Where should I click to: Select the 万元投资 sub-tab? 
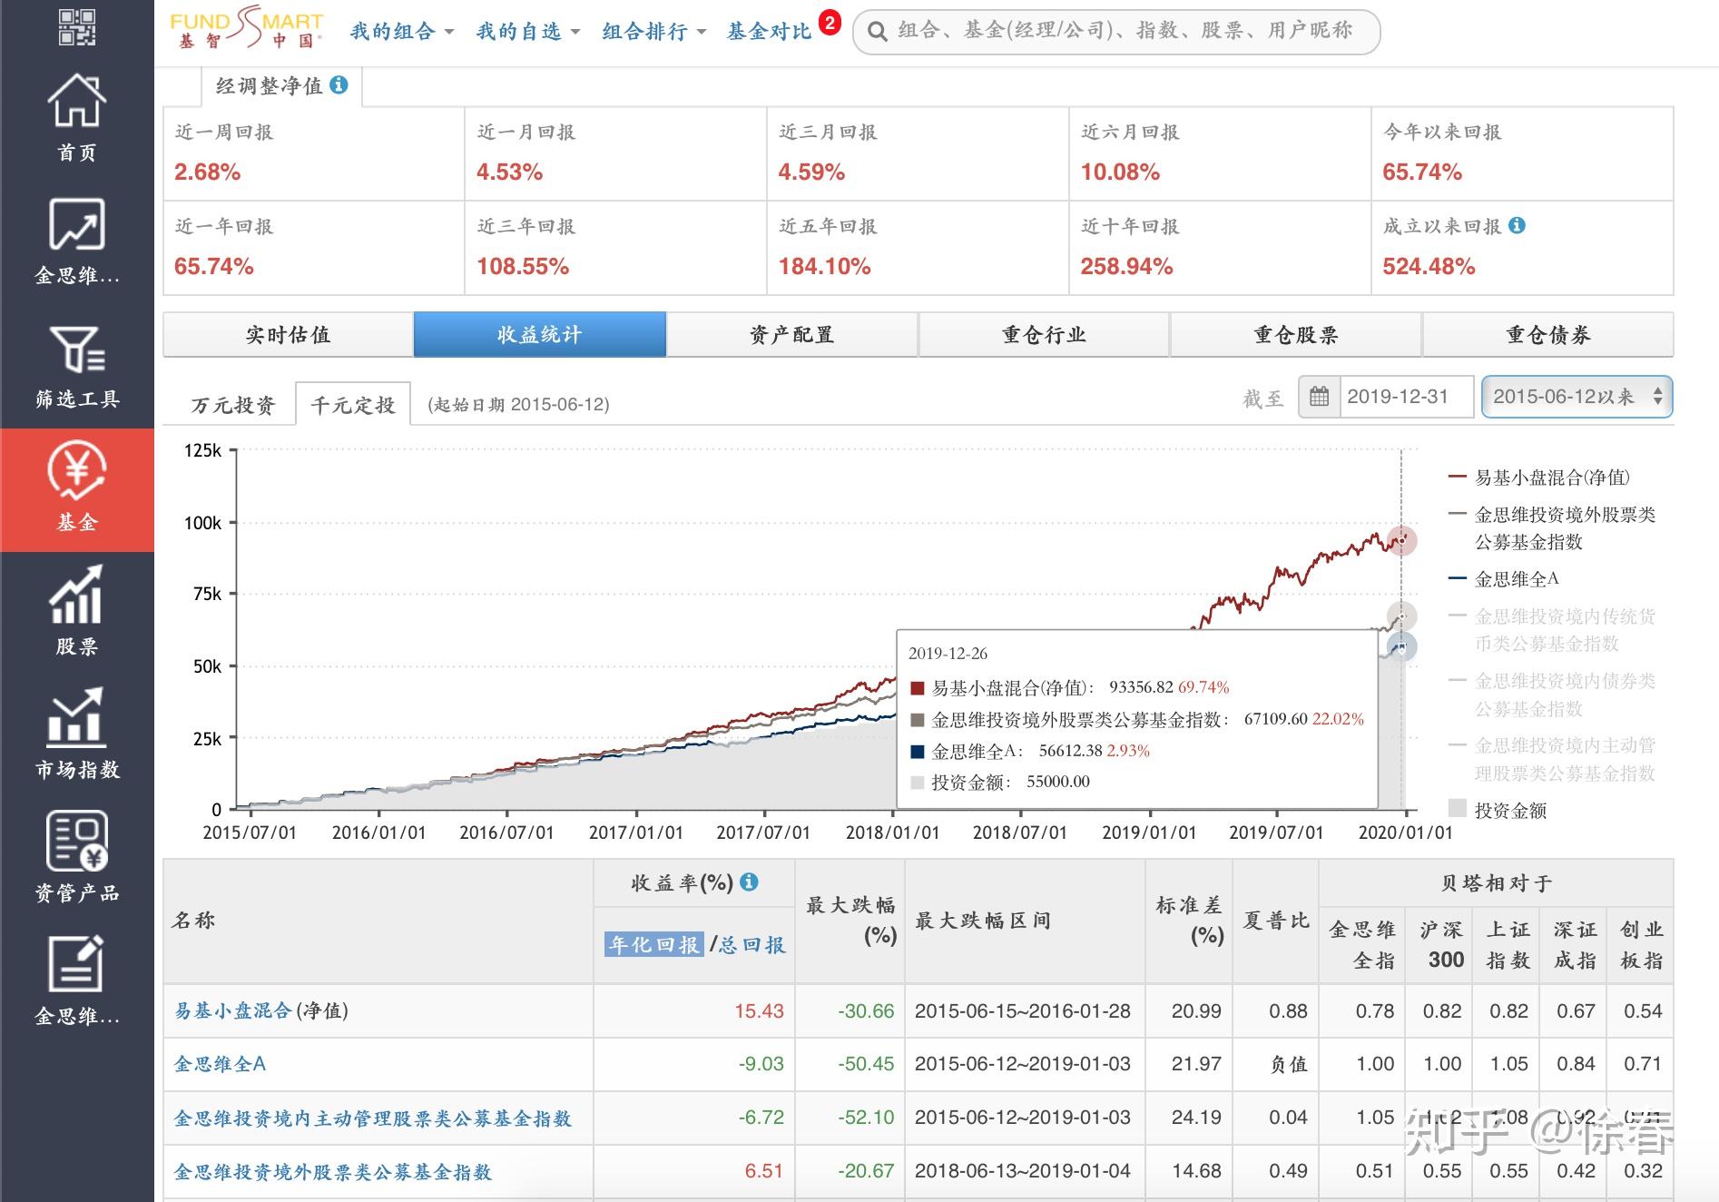(232, 405)
